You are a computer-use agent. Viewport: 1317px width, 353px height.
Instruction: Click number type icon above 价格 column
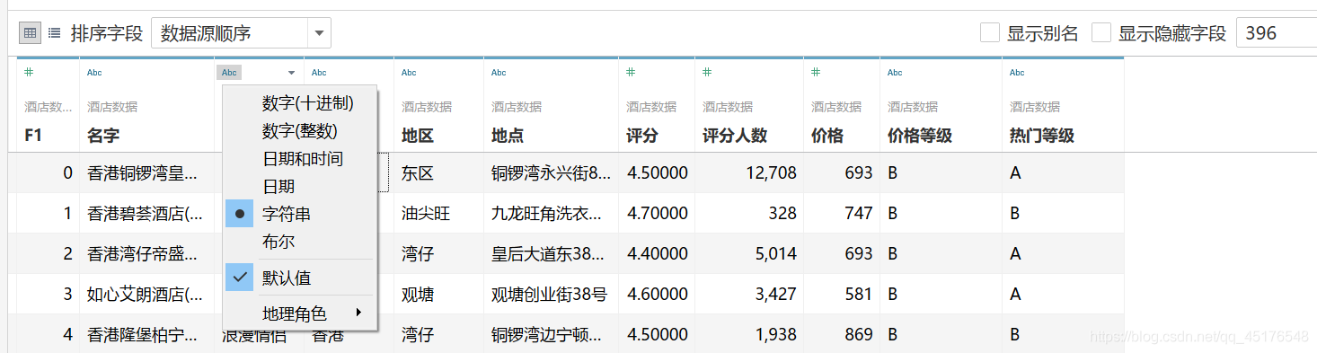[816, 72]
